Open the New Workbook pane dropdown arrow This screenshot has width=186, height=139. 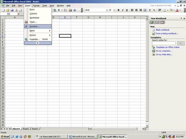point(181,18)
